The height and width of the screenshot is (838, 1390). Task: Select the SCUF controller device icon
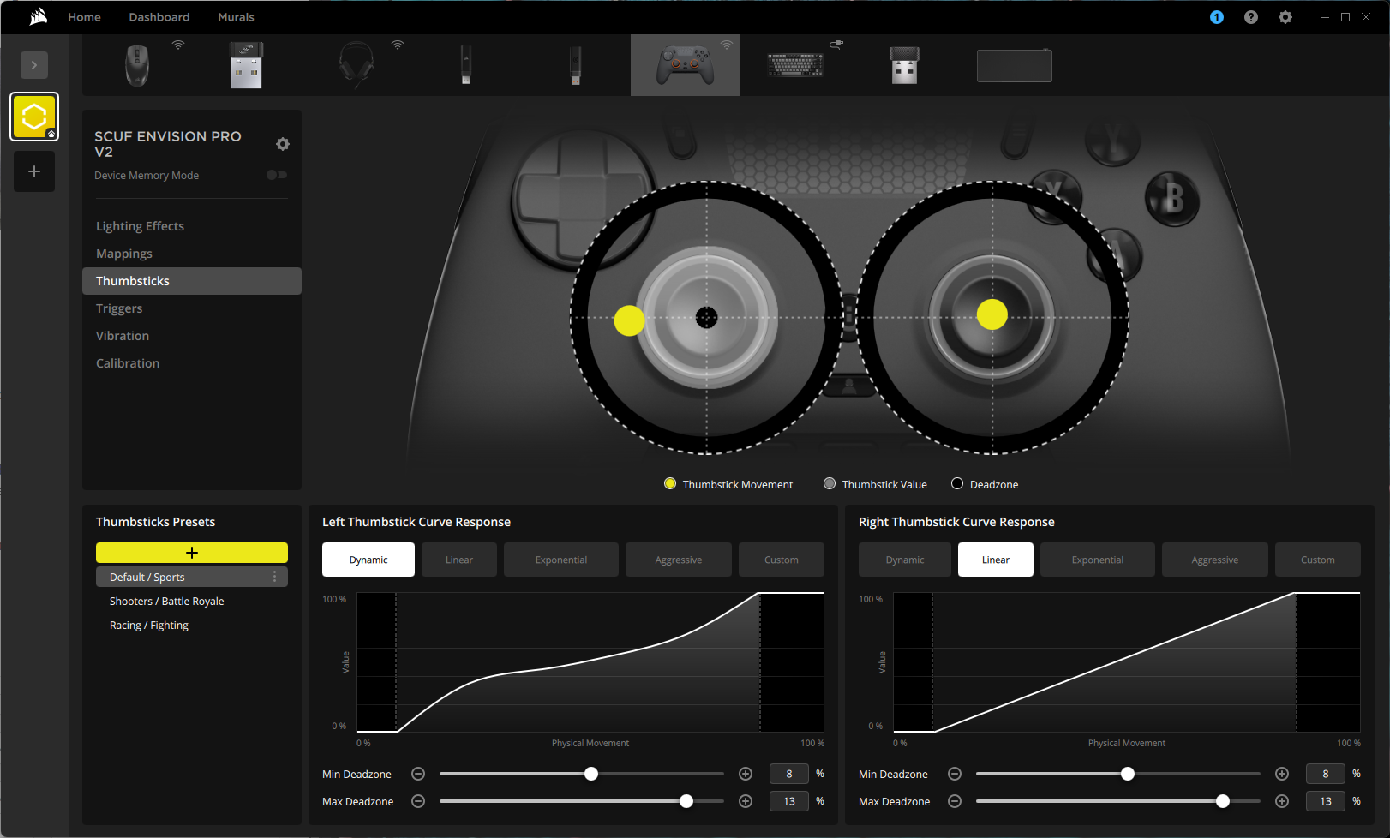(685, 65)
